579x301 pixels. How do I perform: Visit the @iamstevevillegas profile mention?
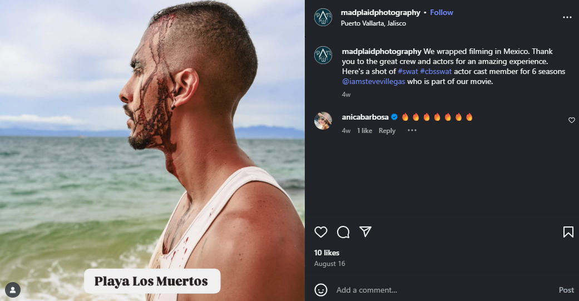click(373, 81)
